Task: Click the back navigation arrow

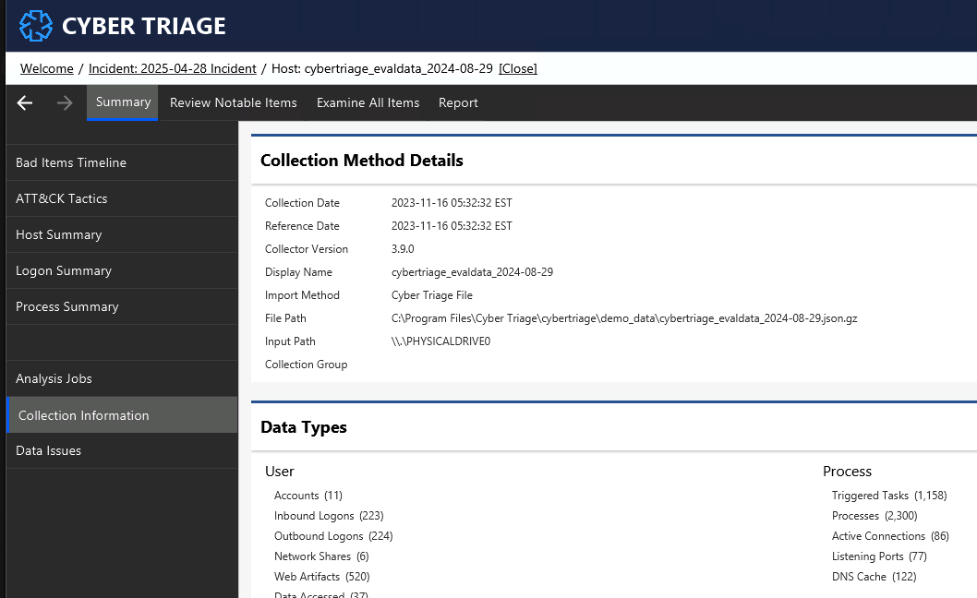Action: pyautogui.click(x=24, y=102)
